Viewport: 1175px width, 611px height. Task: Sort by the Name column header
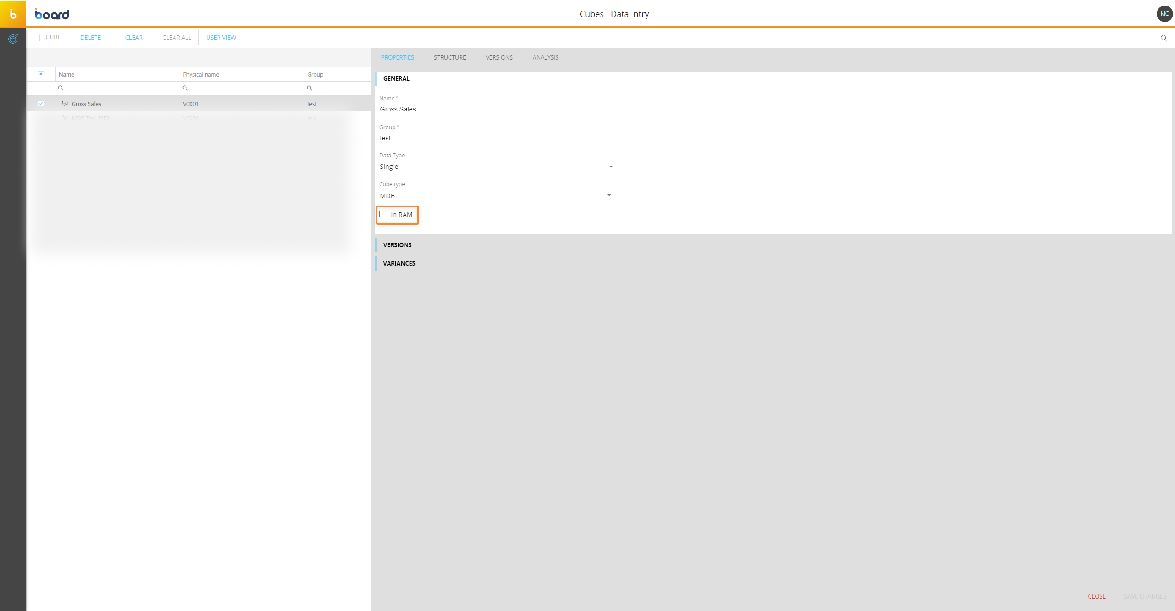tap(118, 74)
